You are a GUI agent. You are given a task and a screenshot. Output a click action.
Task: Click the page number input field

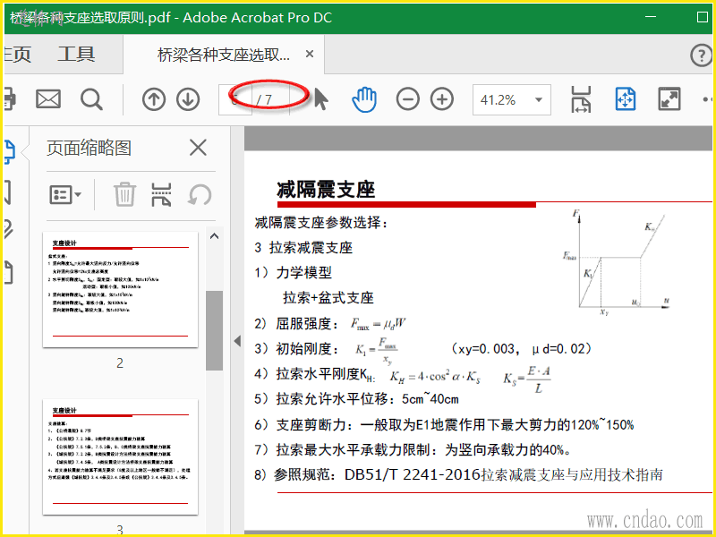tap(234, 99)
